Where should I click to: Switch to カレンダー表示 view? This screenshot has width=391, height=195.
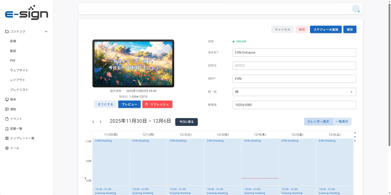tap(318, 122)
